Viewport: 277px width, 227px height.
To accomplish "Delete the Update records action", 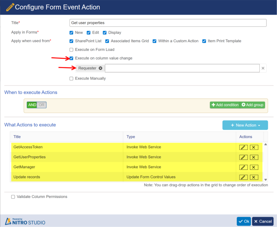I will tap(254, 177).
